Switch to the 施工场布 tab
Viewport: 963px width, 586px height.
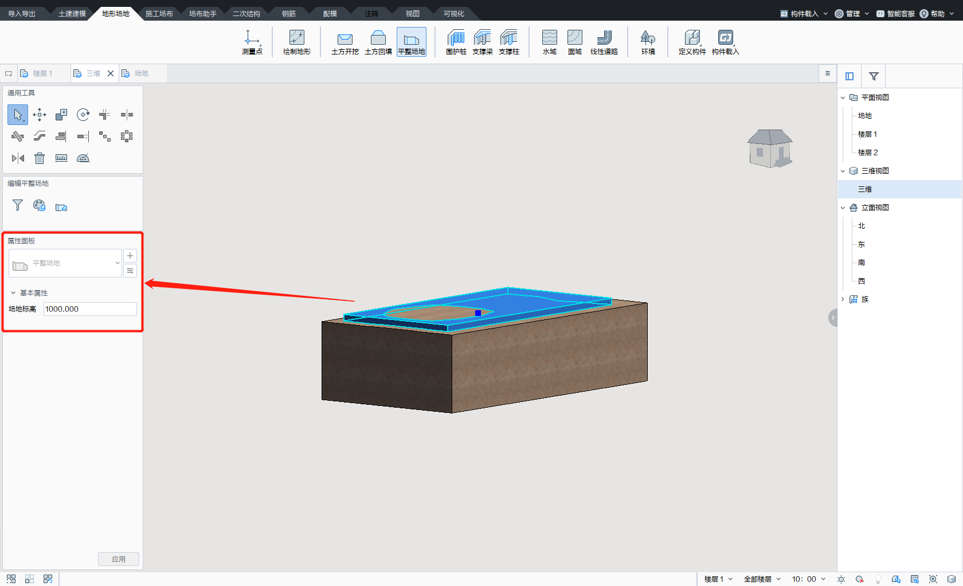pos(159,14)
